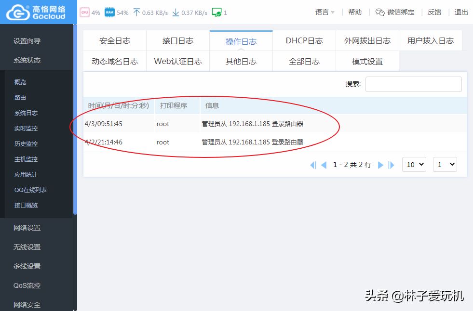Expand 多线设置 in the sidebar
473x311 pixels.
(x=27, y=266)
